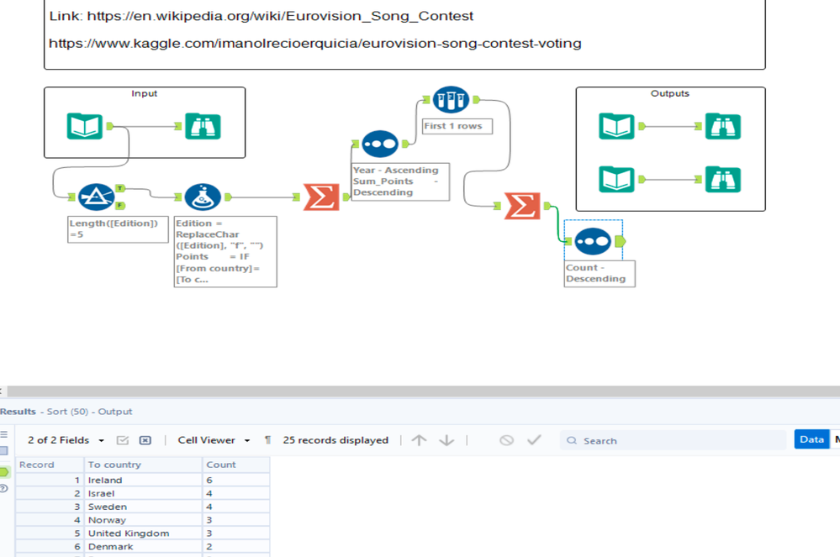840x557 pixels.
Task: Toggle the show whitespace paragraph icon
Action: [267, 440]
